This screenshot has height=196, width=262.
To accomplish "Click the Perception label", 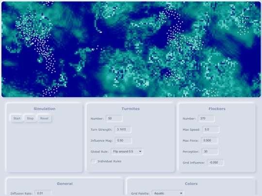I will [x=191, y=151].
